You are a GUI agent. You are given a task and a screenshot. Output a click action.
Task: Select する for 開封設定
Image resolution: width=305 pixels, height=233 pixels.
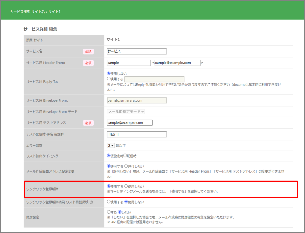pyautogui.click(x=109, y=212)
